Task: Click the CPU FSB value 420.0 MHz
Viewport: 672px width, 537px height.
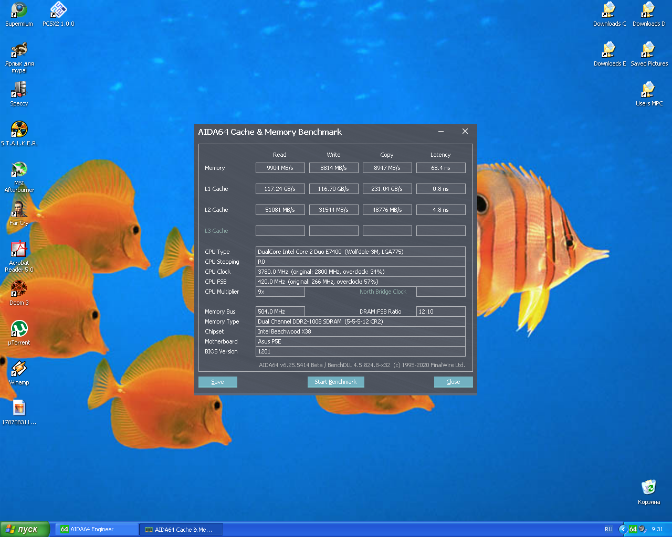Action: point(361,282)
